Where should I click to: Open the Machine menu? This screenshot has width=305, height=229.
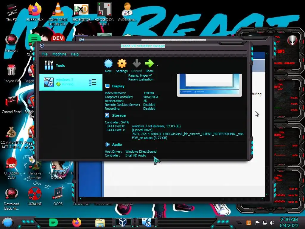[59, 54]
